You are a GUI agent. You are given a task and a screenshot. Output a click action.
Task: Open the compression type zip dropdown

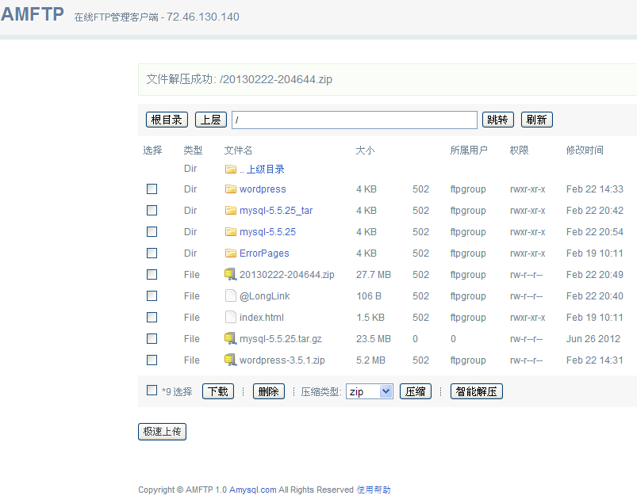coord(370,391)
